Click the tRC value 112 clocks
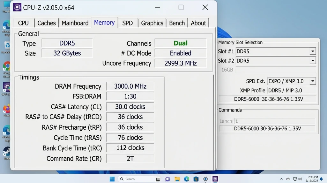The height and width of the screenshot is (183, 327). point(130,148)
